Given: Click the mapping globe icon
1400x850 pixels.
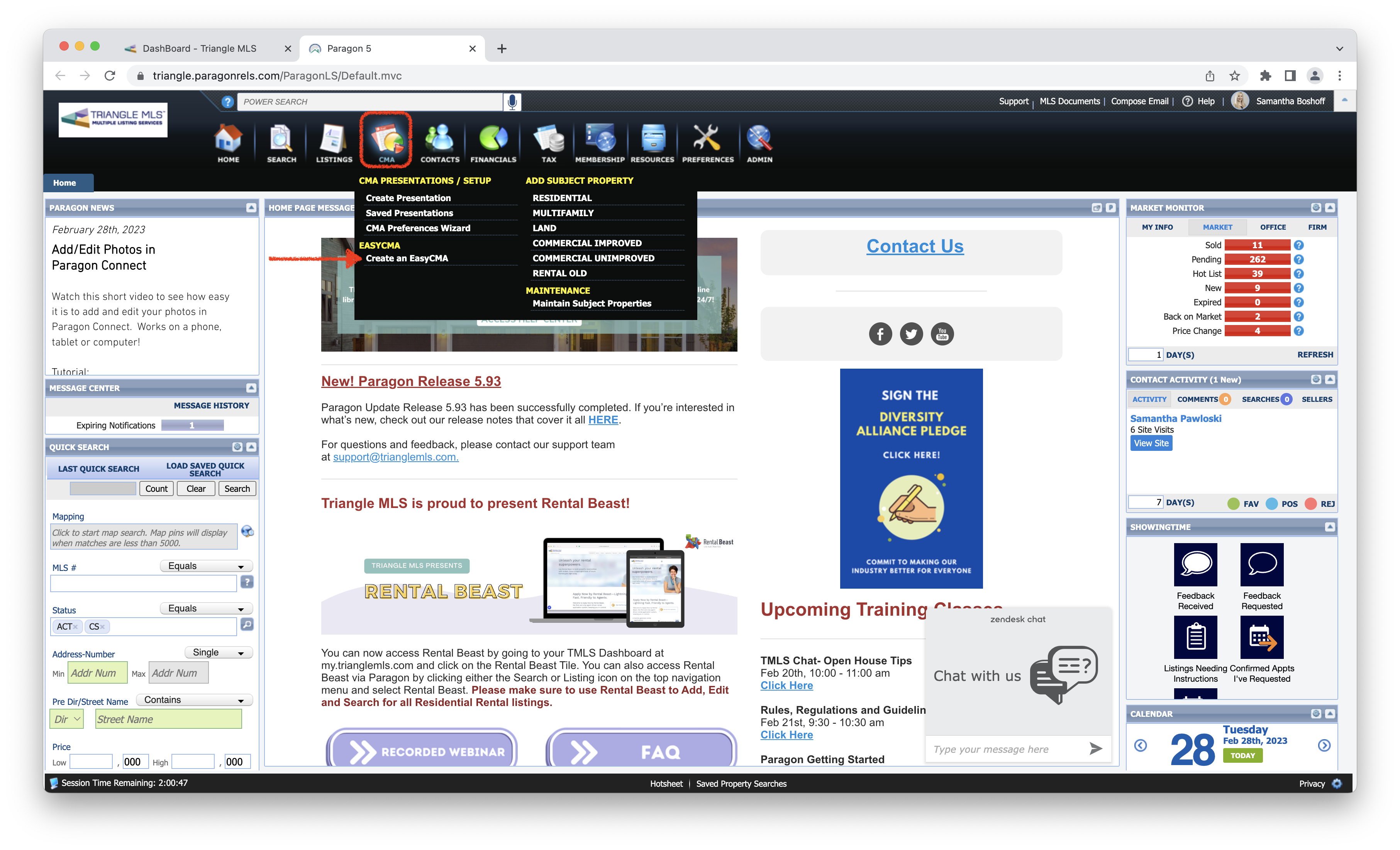Looking at the screenshot, I should tap(247, 531).
